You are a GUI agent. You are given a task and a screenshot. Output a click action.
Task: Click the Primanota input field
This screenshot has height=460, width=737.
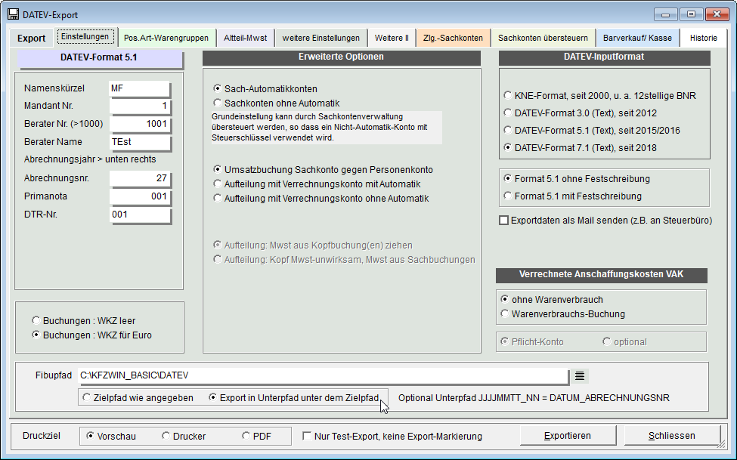[x=140, y=196]
